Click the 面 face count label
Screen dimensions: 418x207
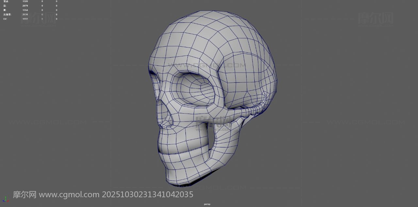[x=5, y=10]
